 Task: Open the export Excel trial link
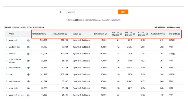[168, 27]
